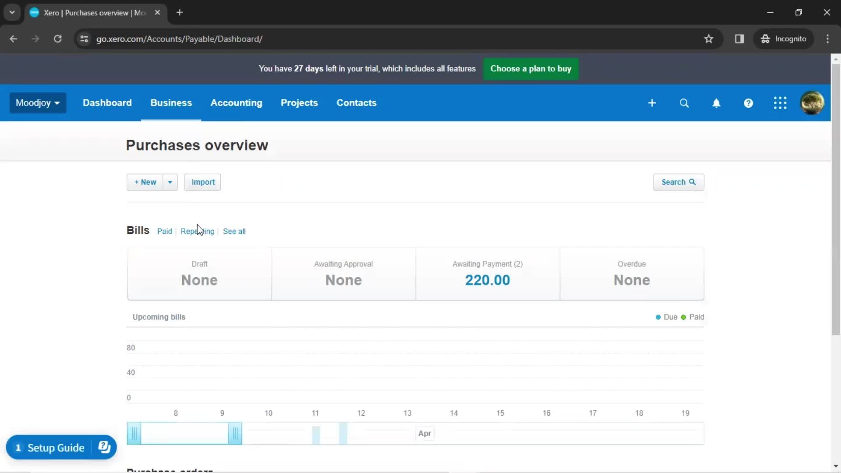The height and width of the screenshot is (473, 841).
Task: Open Awaiting Payment 220.00 bills
Action: click(488, 274)
